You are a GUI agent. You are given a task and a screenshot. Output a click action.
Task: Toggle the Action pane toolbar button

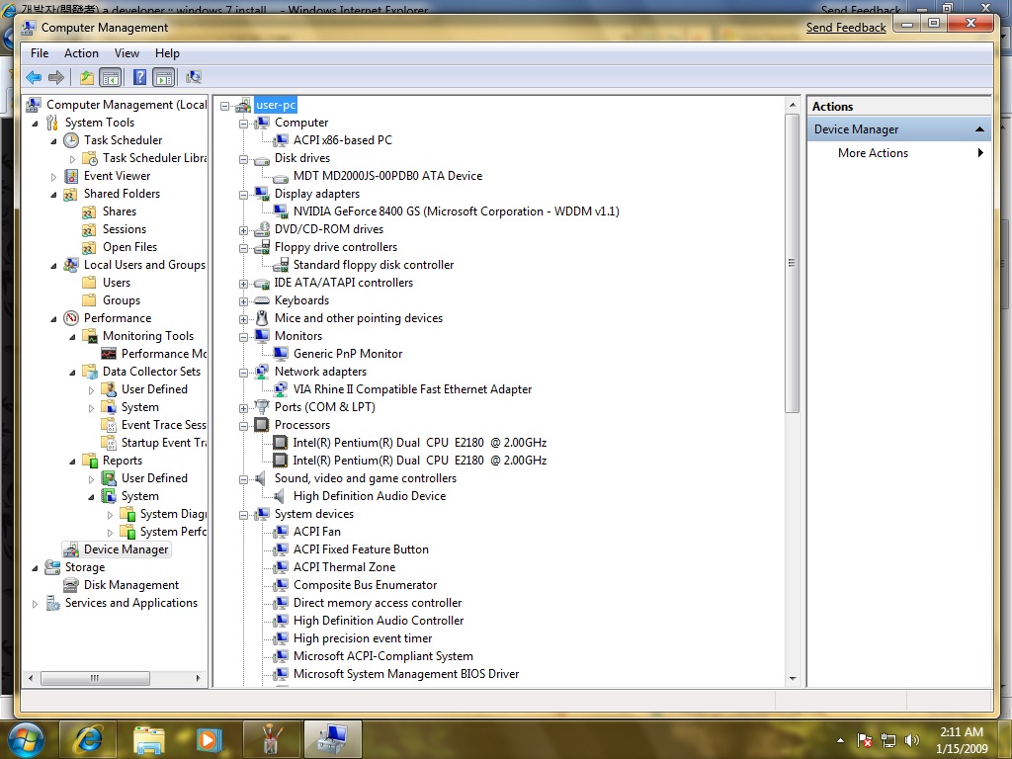164,78
